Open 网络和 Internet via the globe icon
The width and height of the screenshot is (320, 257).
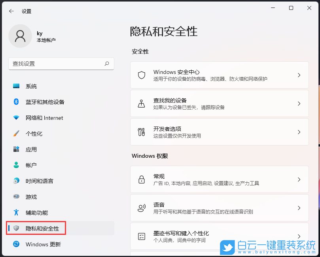click(16, 118)
